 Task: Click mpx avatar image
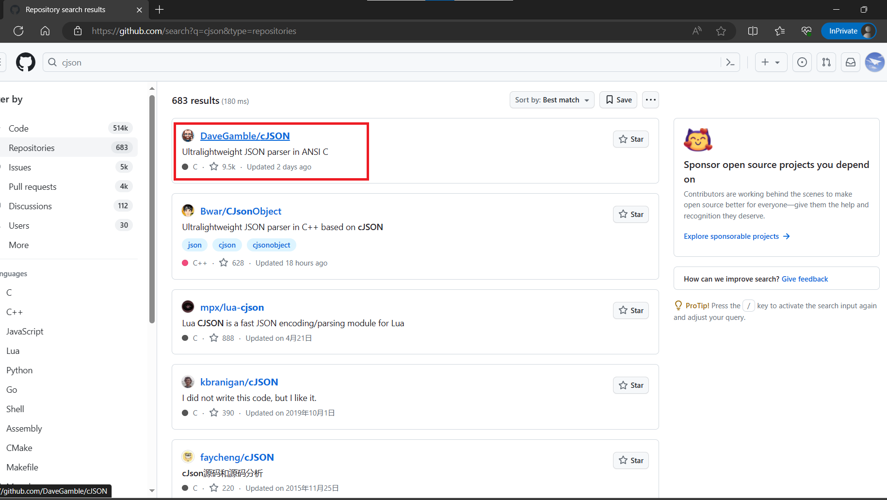pos(188,307)
